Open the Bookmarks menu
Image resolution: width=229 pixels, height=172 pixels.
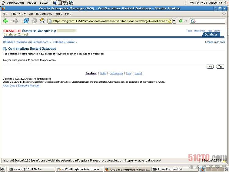tap(44, 14)
